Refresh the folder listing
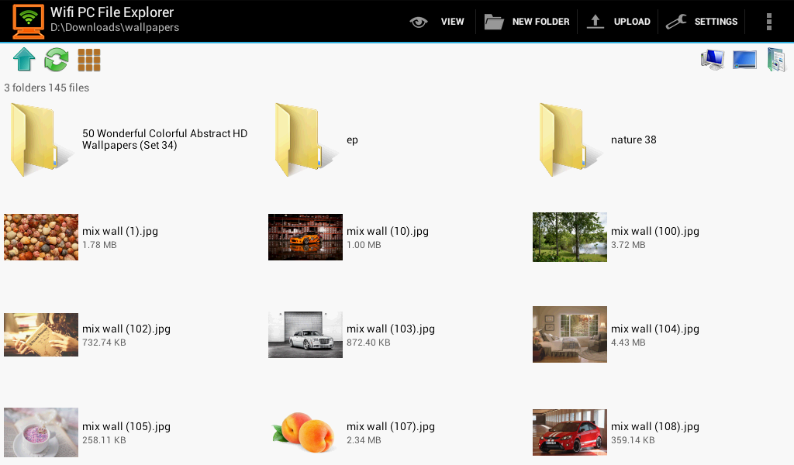 click(55, 59)
